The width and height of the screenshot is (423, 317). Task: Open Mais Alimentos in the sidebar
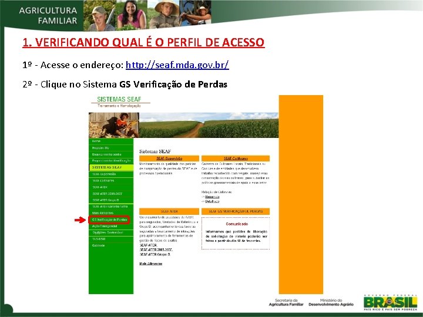(102, 213)
